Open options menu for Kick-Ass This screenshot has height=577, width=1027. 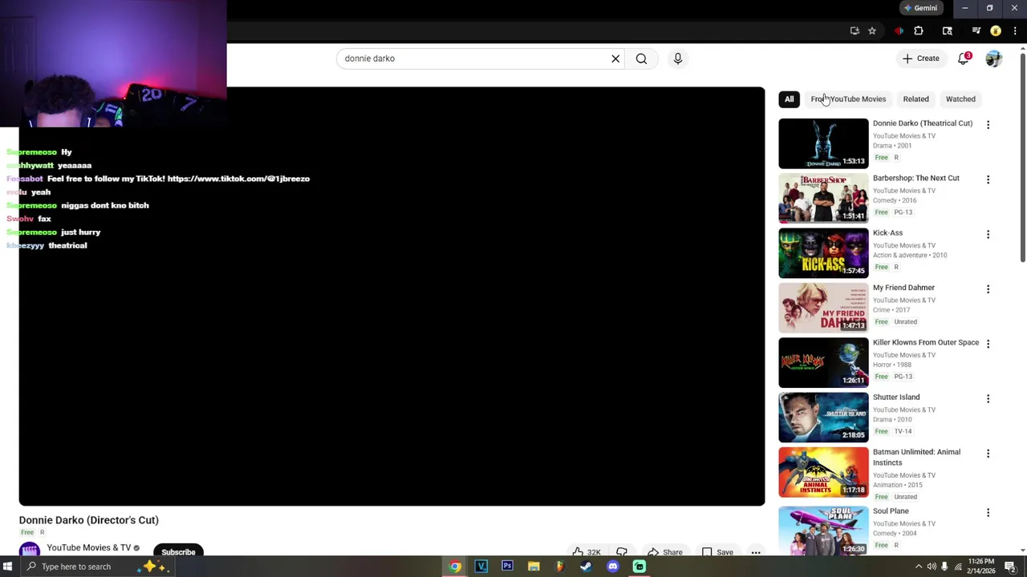coord(988,234)
